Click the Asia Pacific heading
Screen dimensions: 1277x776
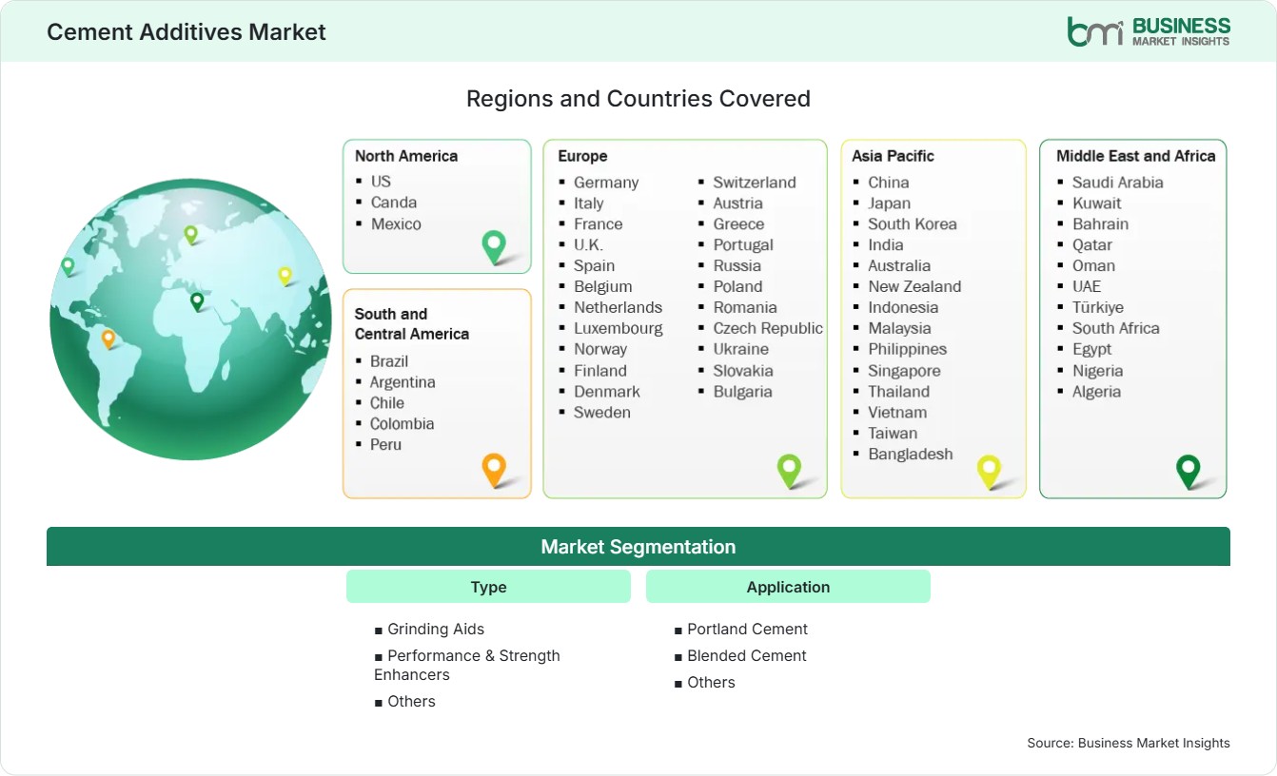(894, 156)
